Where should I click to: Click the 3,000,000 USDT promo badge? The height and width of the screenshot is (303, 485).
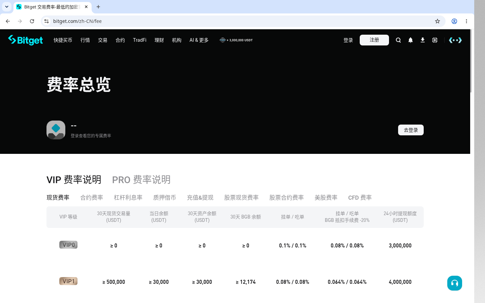[236, 40]
